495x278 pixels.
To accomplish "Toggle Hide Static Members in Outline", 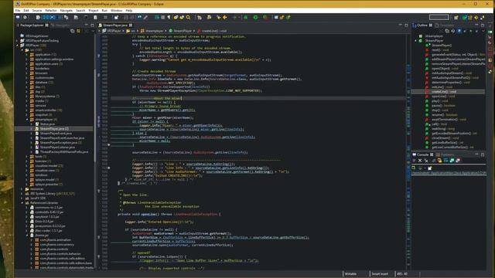I will [466, 31].
